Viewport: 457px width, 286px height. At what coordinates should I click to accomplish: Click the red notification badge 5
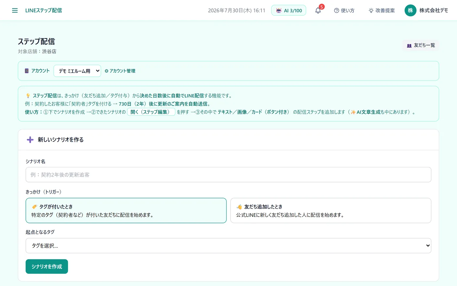click(322, 7)
